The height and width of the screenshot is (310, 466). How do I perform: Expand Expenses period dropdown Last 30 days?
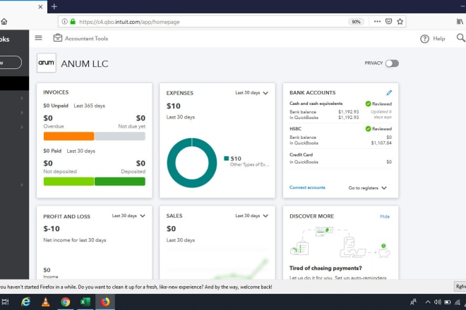tap(251, 92)
